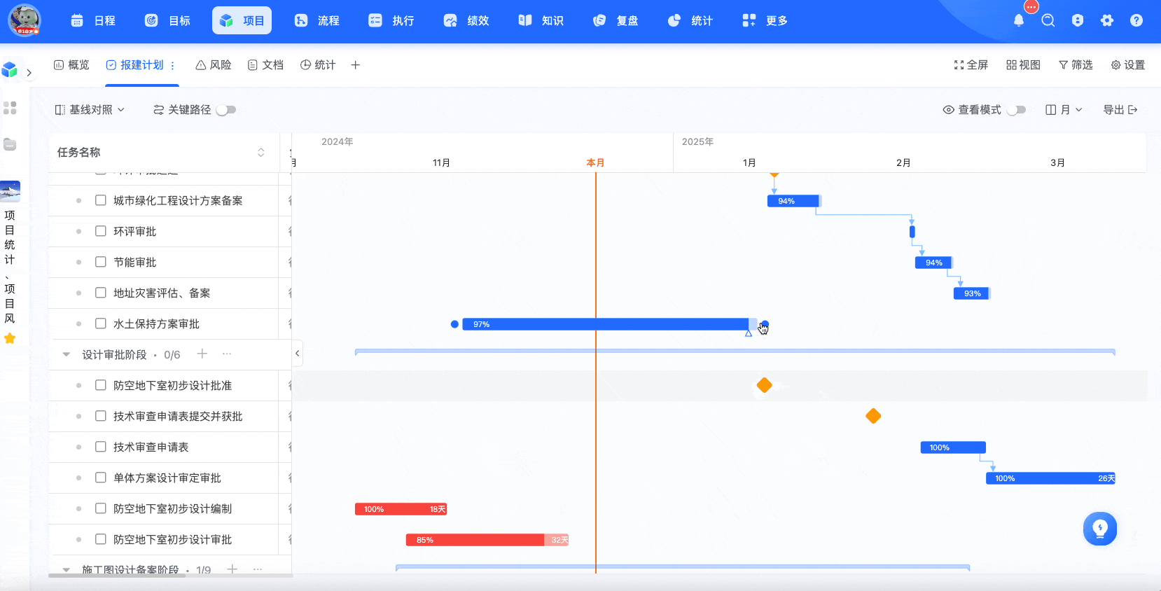Expand the left sidebar chevron
Viewport: 1161px width, 591px height.
click(x=29, y=73)
